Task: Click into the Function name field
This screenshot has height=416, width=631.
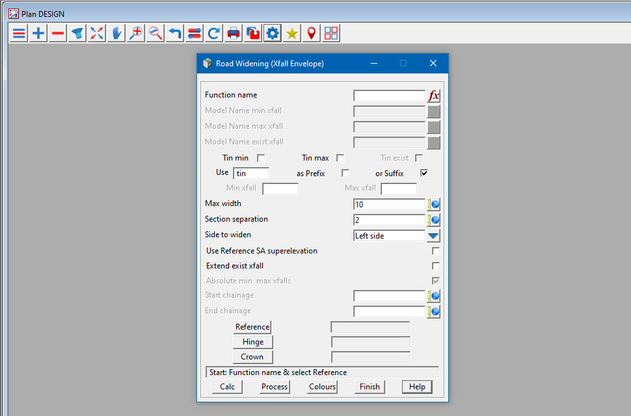Action: tap(389, 96)
